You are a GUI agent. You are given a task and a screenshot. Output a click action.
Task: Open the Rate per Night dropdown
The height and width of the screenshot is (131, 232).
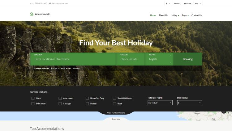[160, 103]
